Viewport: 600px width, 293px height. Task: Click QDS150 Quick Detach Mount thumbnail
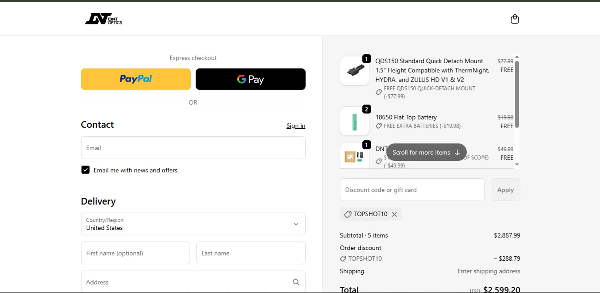(x=354, y=71)
